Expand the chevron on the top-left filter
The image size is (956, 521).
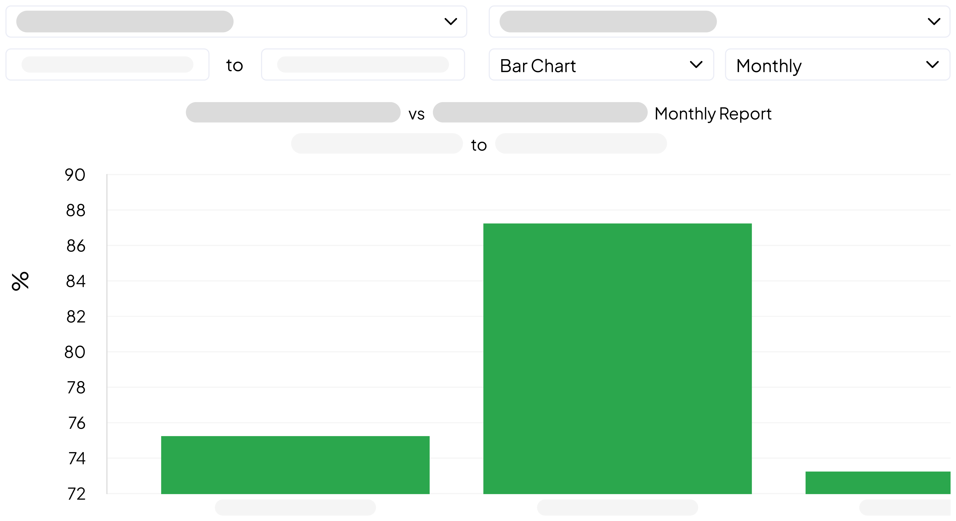(x=450, y=21)
